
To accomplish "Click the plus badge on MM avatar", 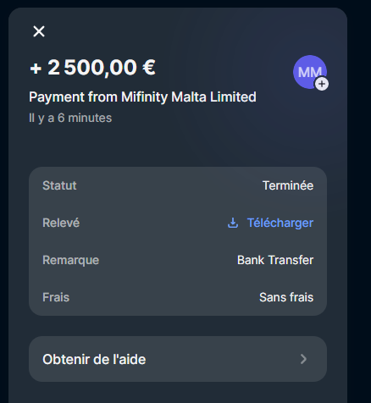I will pos(322,84).
